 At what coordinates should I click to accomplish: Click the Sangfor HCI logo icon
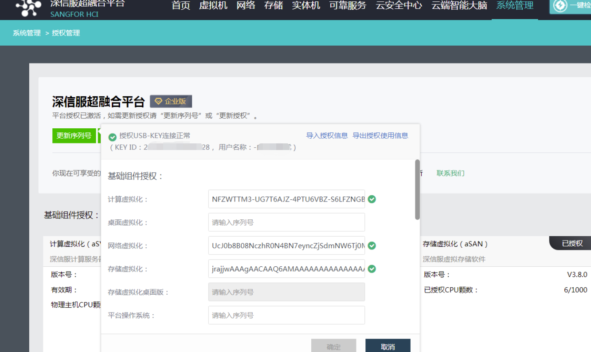[28, 7]
